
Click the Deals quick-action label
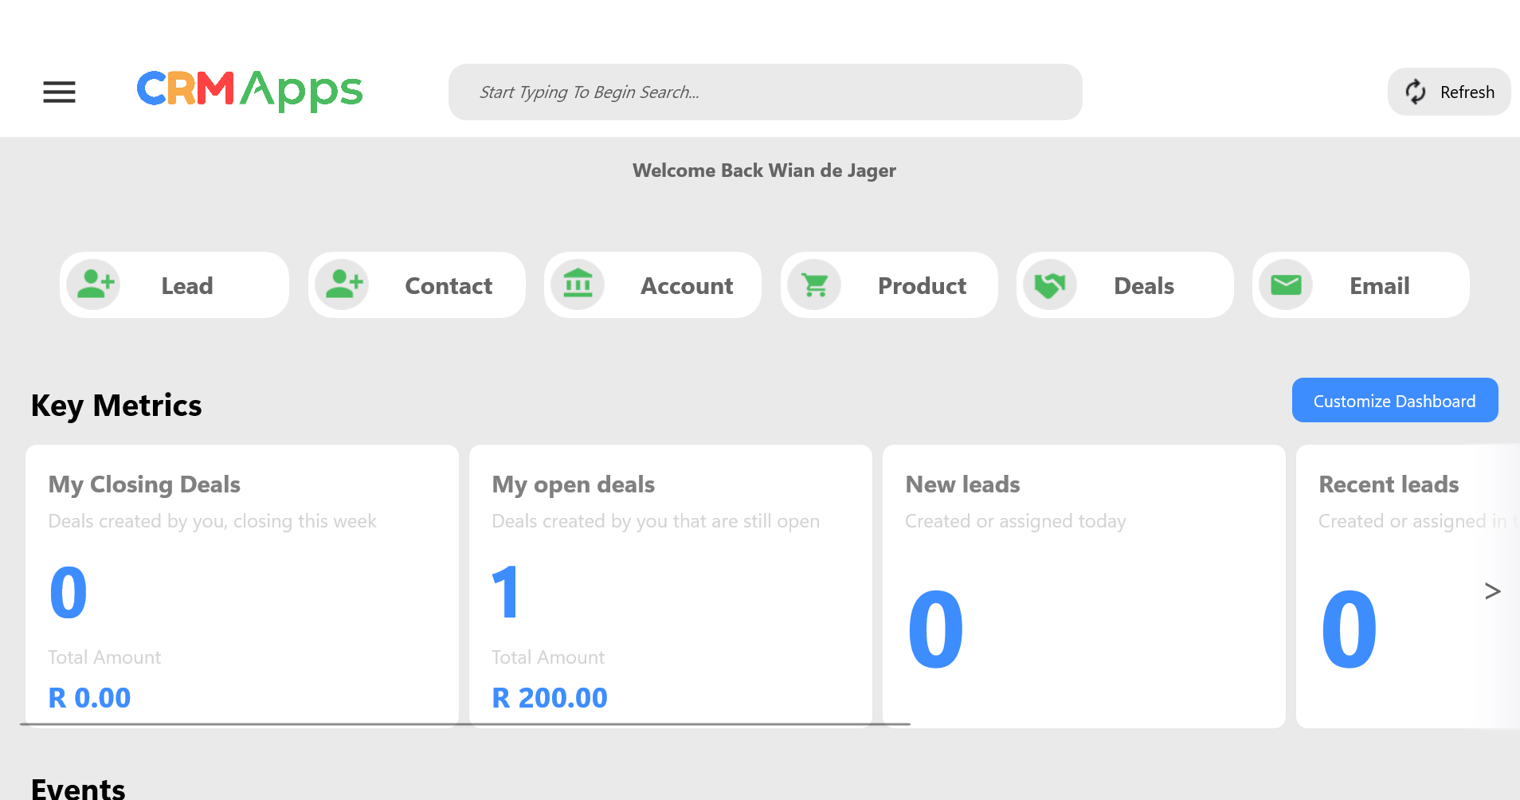click(x=1143, y=286)
